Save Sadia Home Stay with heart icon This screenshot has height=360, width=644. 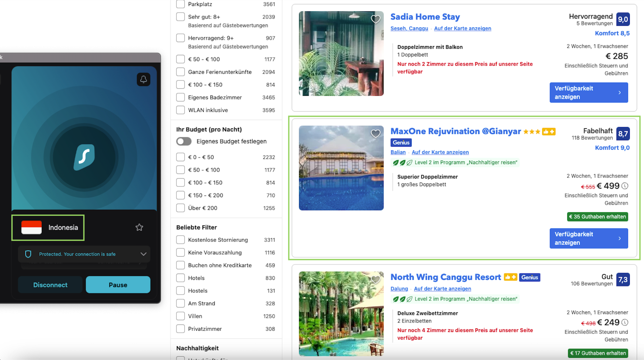[x=375, y=19]
